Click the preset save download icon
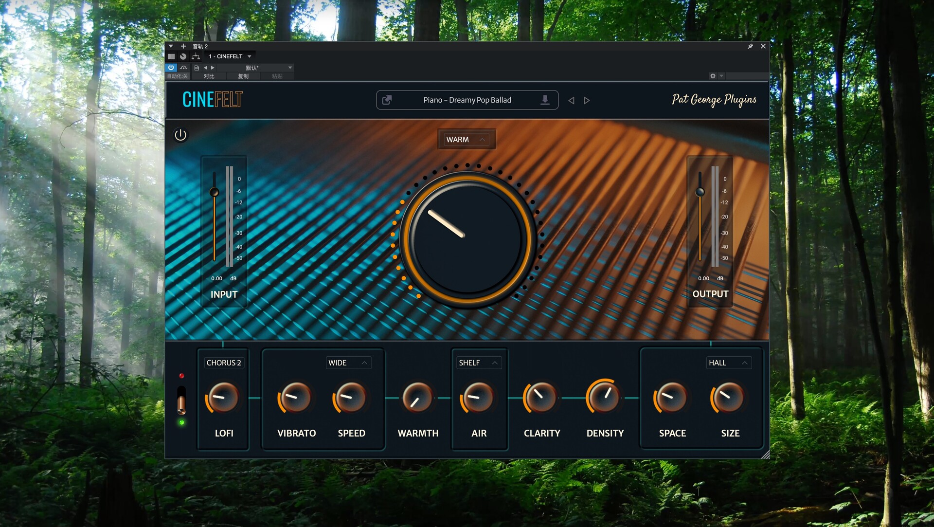Screen dimensions: 934x527 click(545, 100)
